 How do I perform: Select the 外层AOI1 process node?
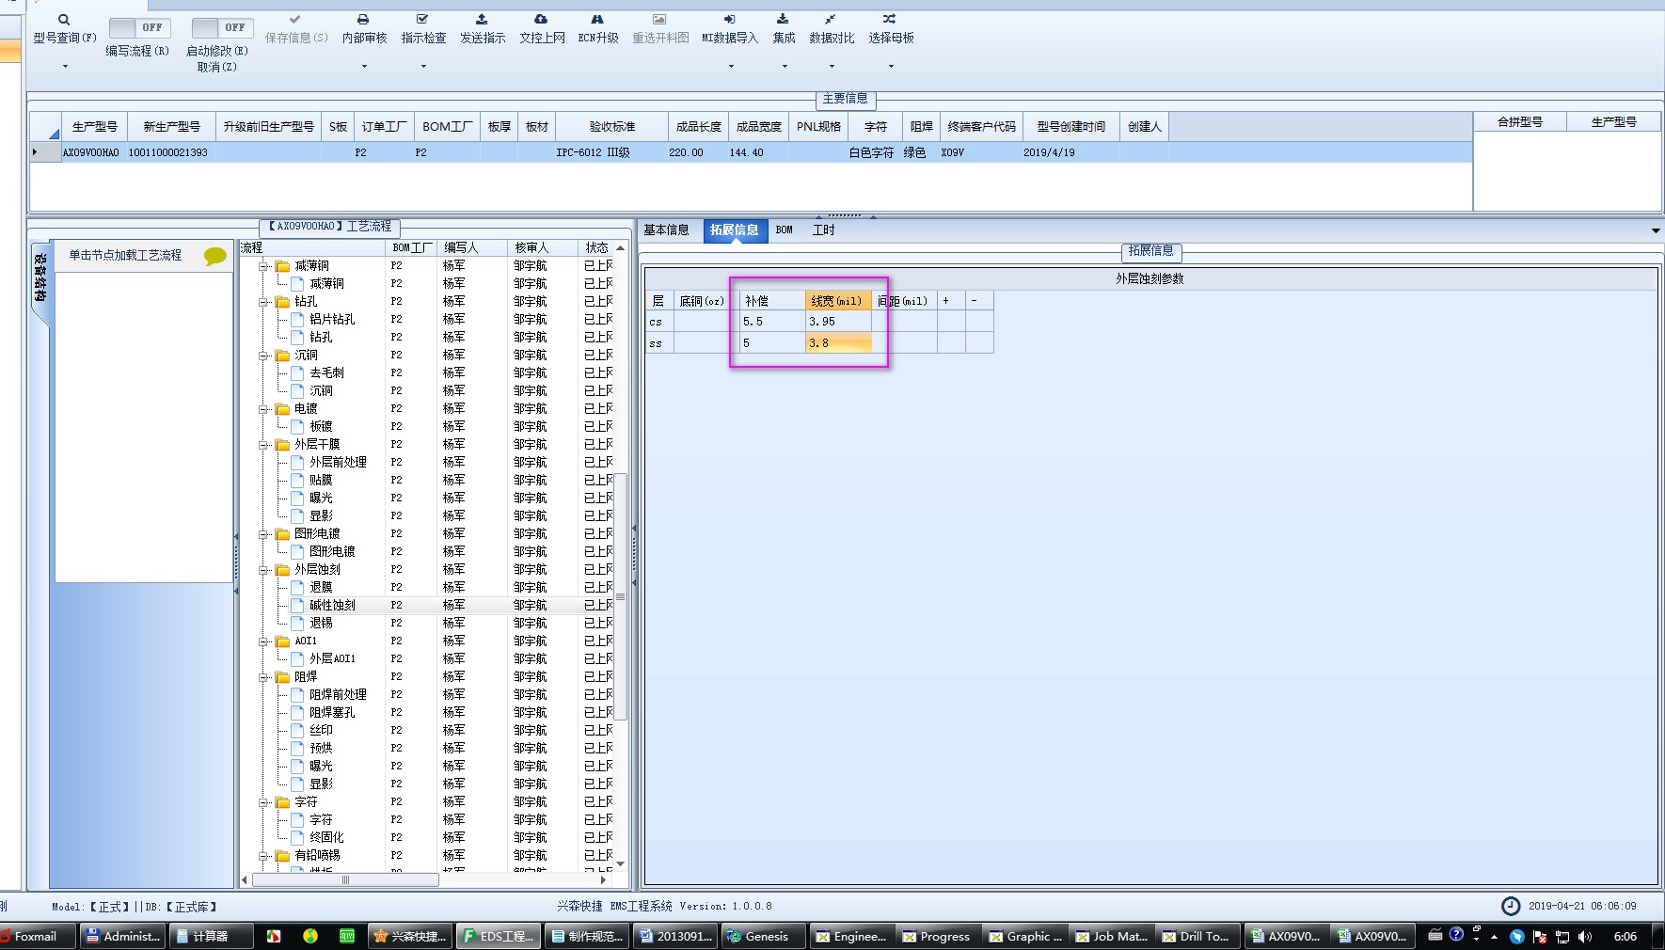click(332, 658)
